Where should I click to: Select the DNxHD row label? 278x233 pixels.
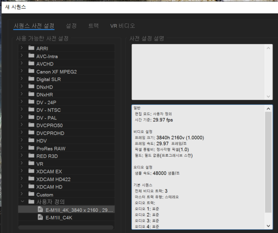pos(45,87)
